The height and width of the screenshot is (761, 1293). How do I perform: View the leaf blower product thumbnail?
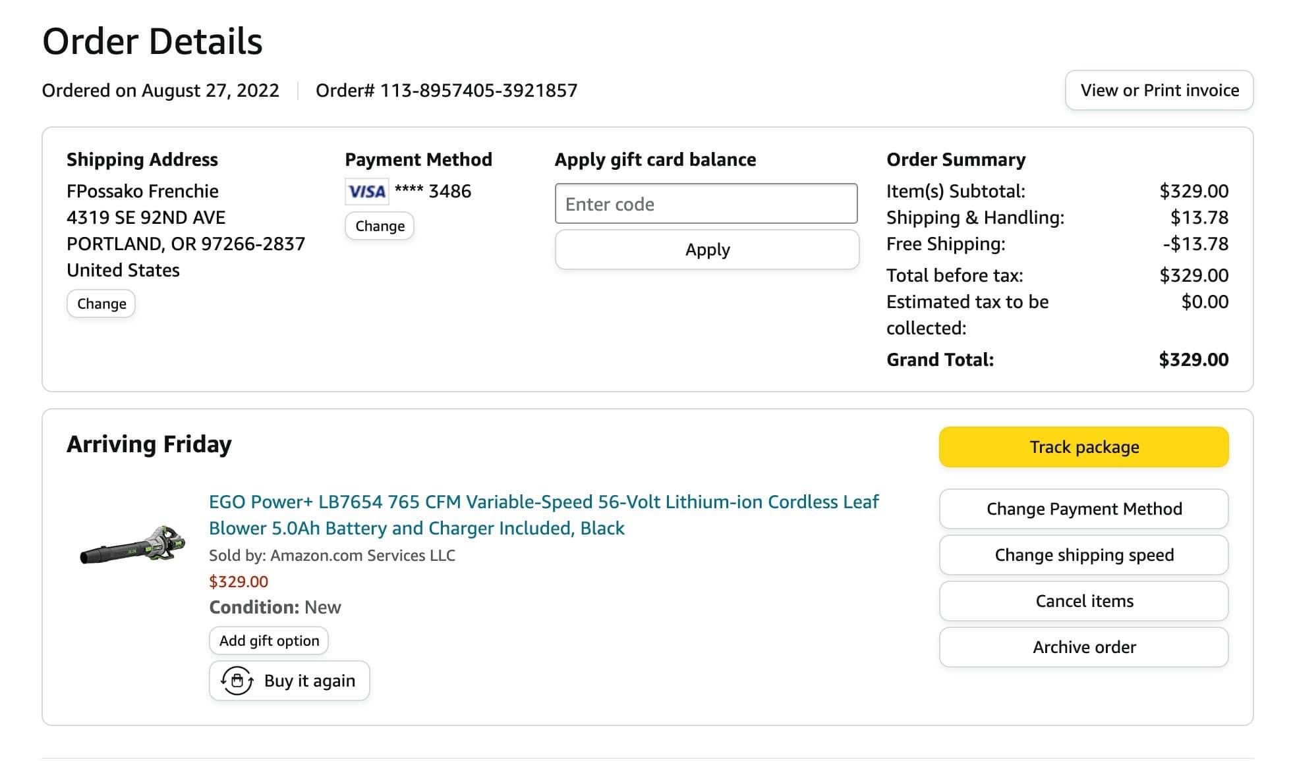tap(132, 545)
